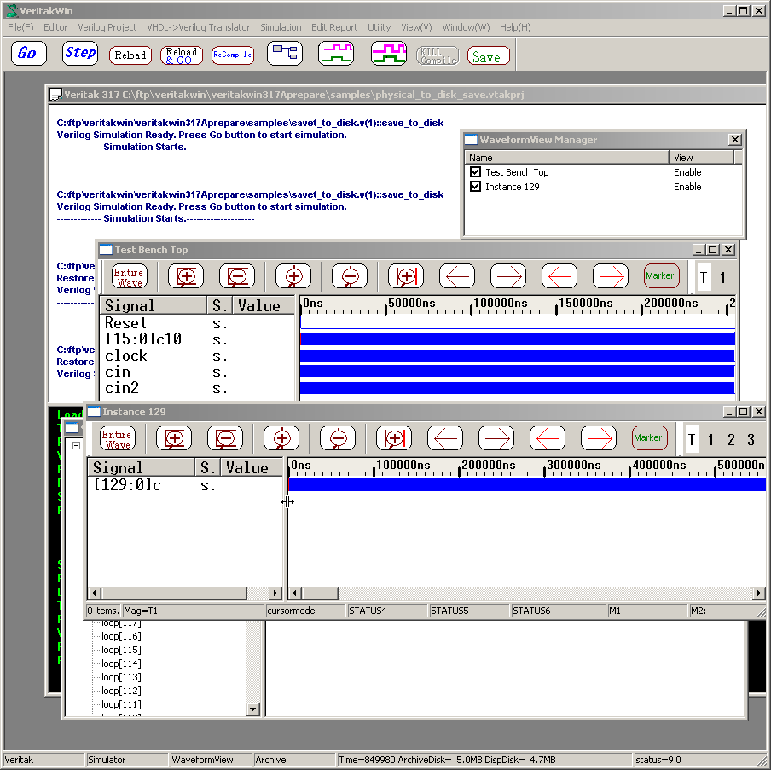Viewport: 771px width, 770px height.
Task: Select the [15:0]c10 signal row
Action: pos(197,339)
